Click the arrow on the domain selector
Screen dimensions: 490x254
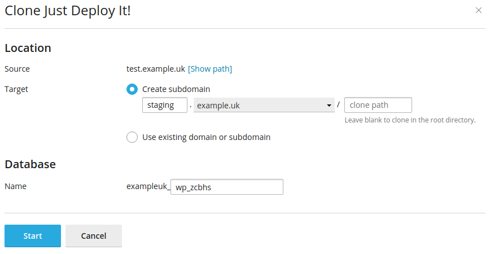click(x=329, y=106)
